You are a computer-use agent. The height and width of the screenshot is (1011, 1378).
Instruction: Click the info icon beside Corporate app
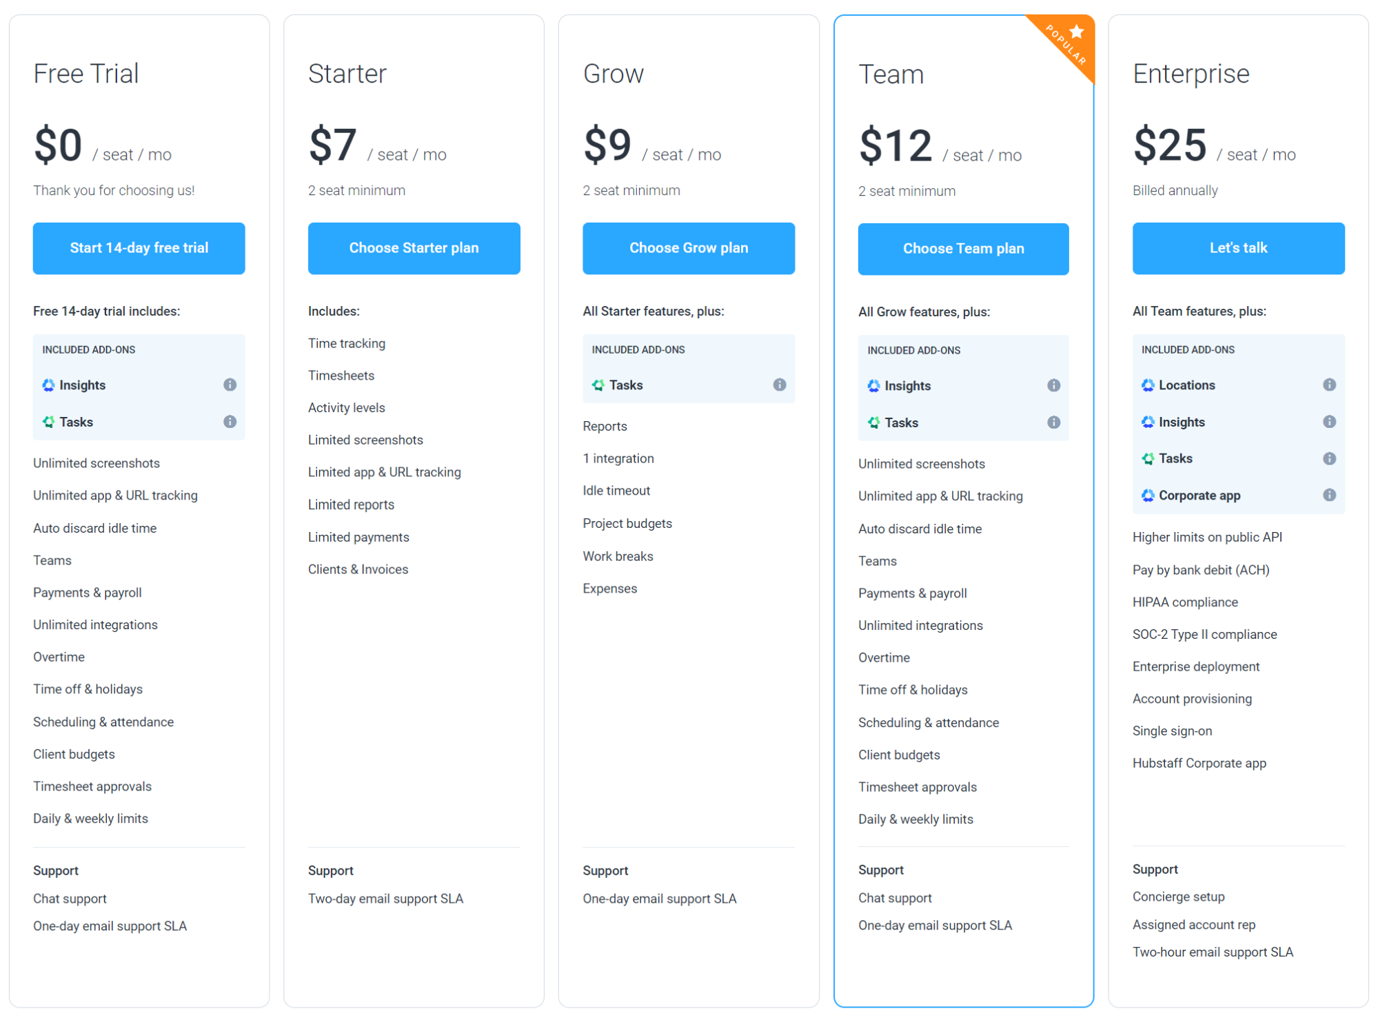(x=1329, y=495)
